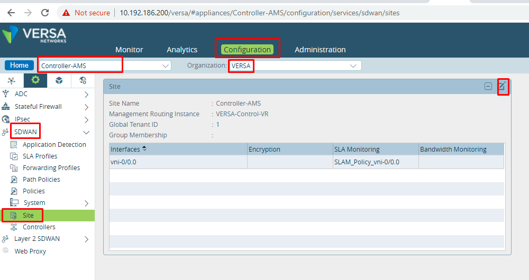Viewport: 529px width, 280px height.
Task: Select the networking icon tab in sidebar
Action: 12,80
